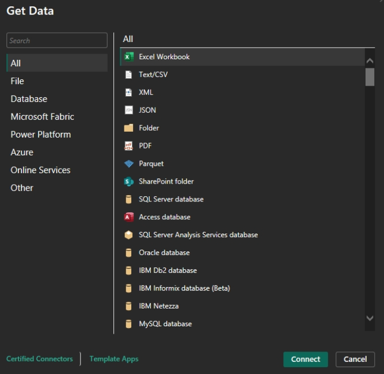Image resolution: width=384 pixels, height=374 pixels.
Task: Click the XML document icon
Action: click(128, 92)
